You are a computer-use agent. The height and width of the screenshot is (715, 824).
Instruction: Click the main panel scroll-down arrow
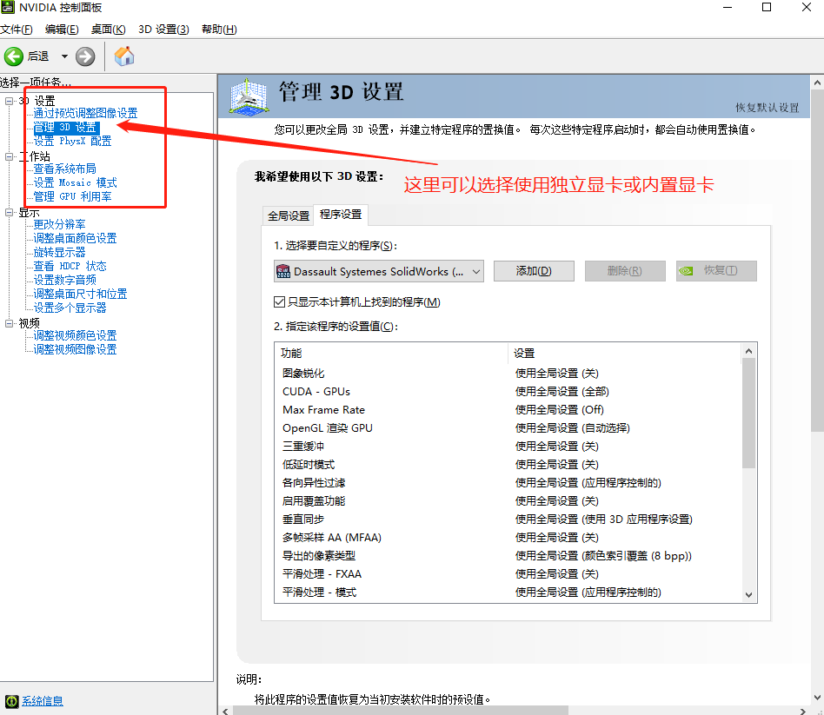click(817, 698)
